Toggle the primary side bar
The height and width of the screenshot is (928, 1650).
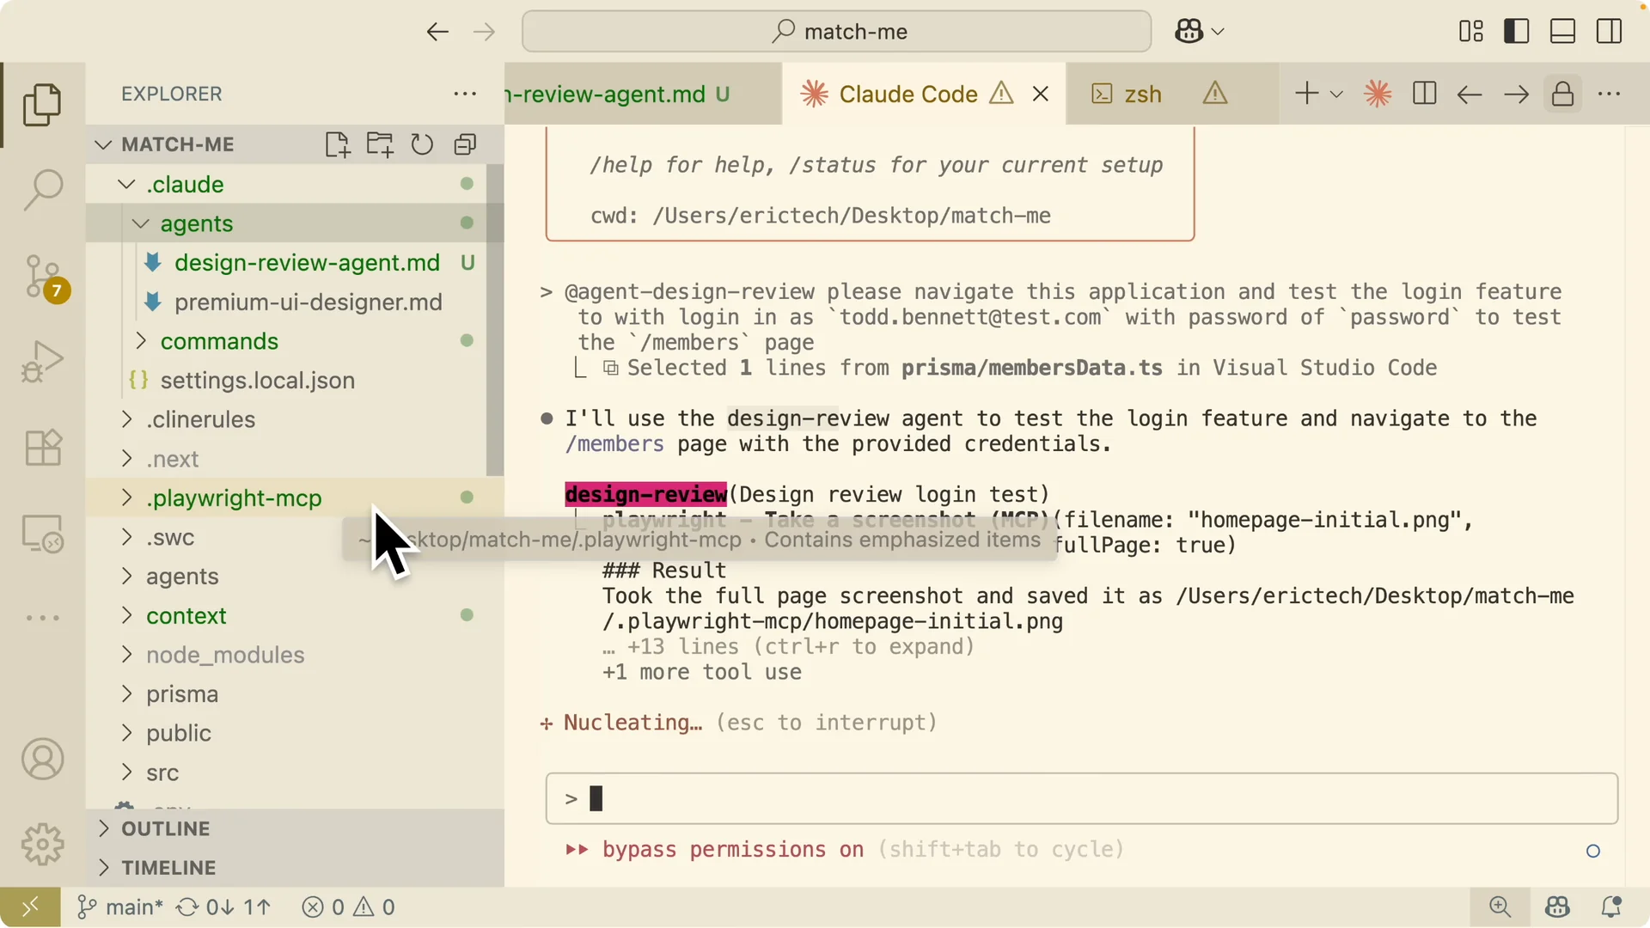(x=1517, y=32)
